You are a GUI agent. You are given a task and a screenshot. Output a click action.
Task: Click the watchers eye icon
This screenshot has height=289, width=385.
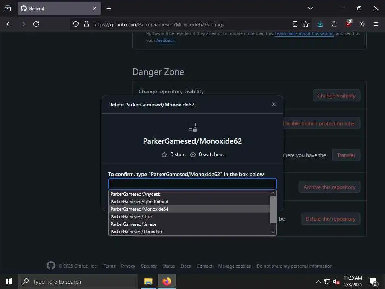click(193, 155)
